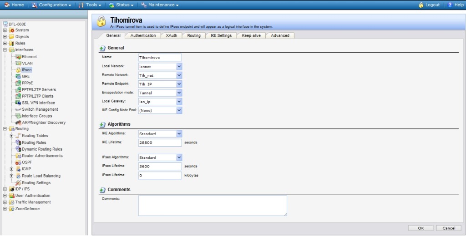Click the SSL VPN Interface icon
Image resolution: width=466 pixels, height=236 pixels.
point(19,103)
